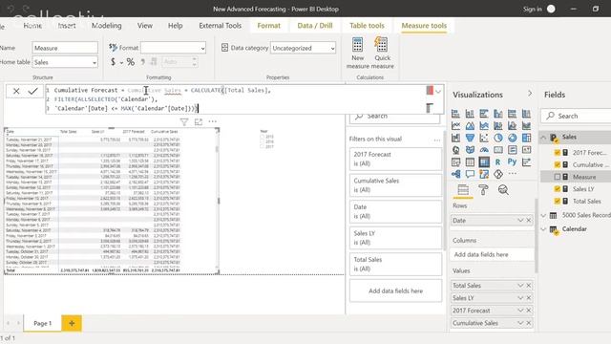
Task: Select the Ribbon chart visual
Action: 526,126
